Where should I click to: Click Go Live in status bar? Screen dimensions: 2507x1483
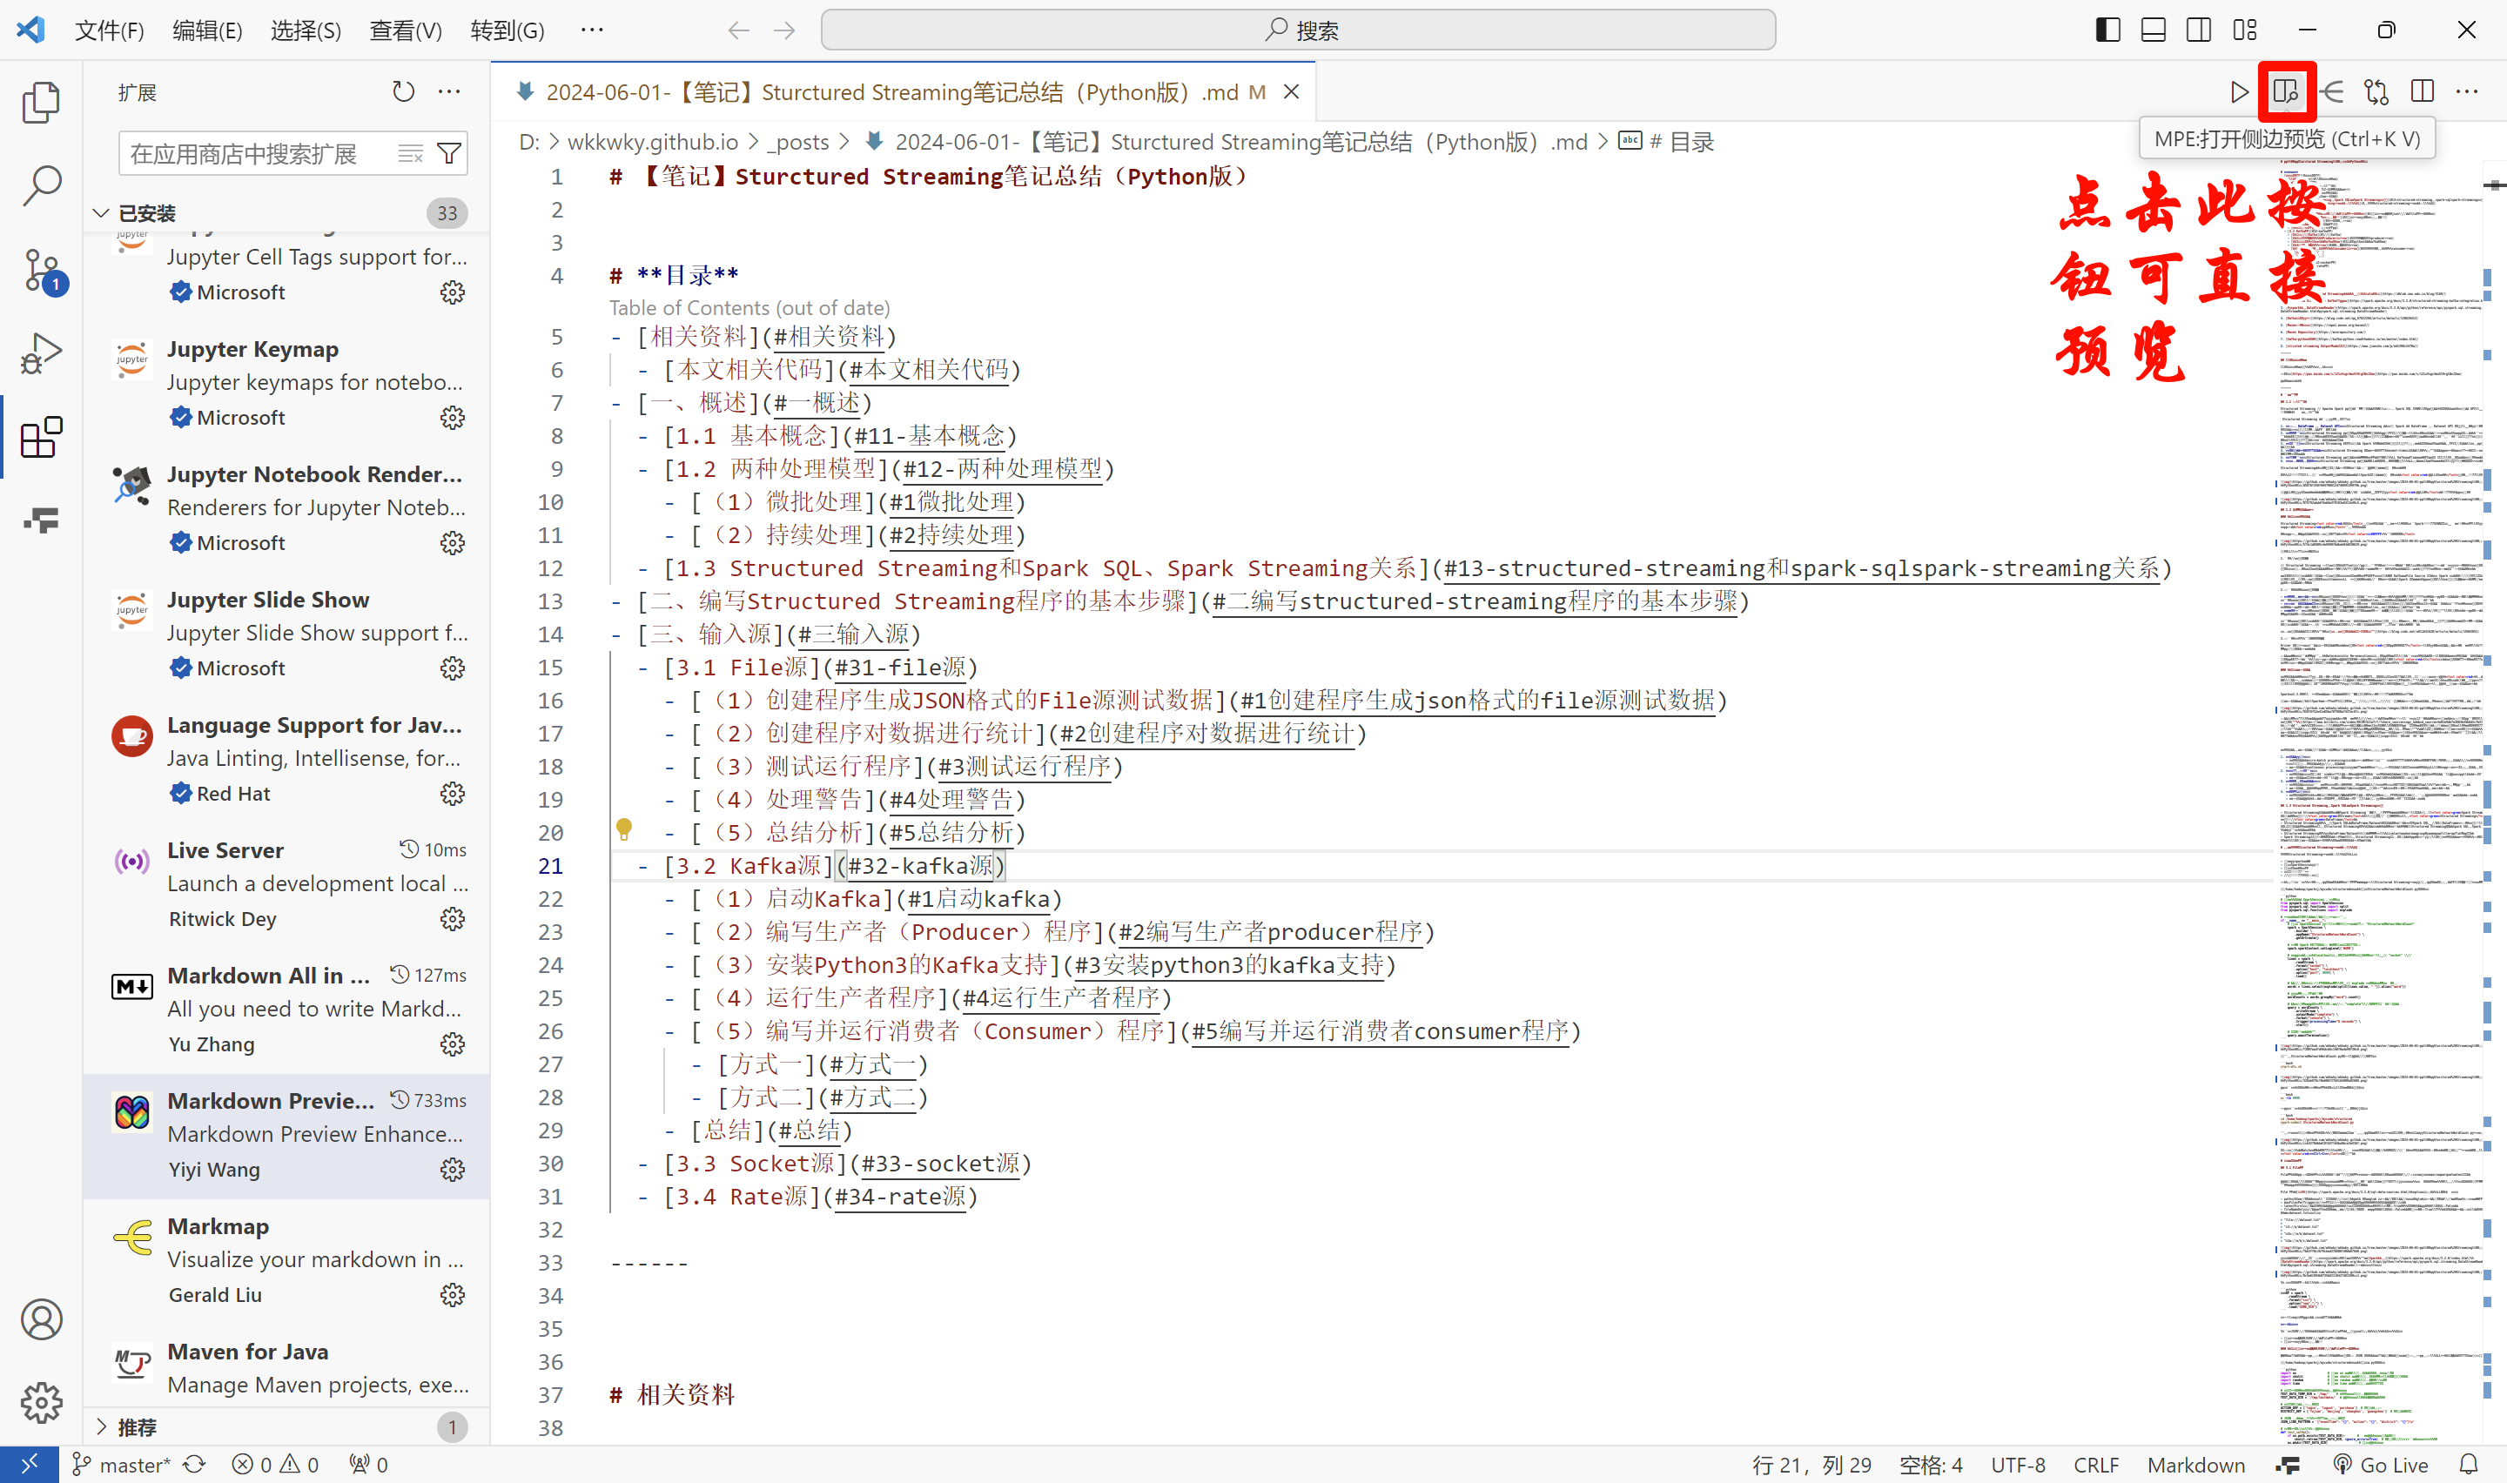click(2381, 1465)
